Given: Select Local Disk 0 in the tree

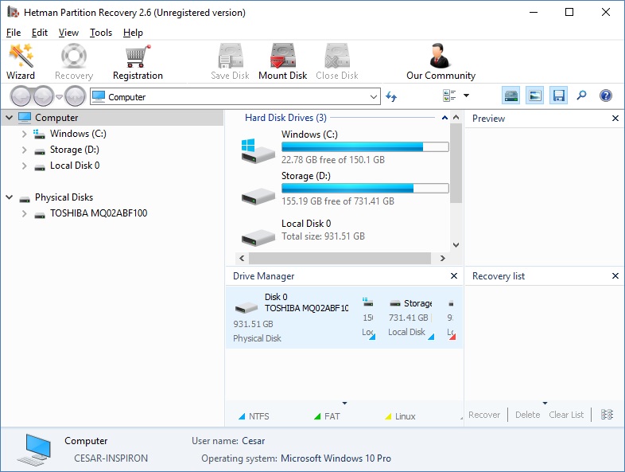Looking at the screenshot, I should click(75, 166).
